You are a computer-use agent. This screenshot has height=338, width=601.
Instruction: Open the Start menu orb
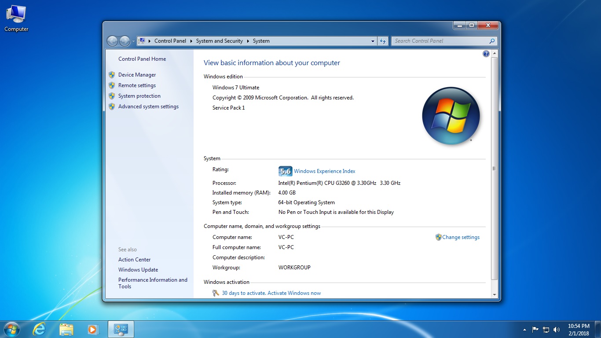pyautogui.click(x=11, y=329)
